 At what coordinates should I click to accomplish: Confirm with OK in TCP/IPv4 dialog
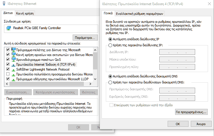[178, 124]
